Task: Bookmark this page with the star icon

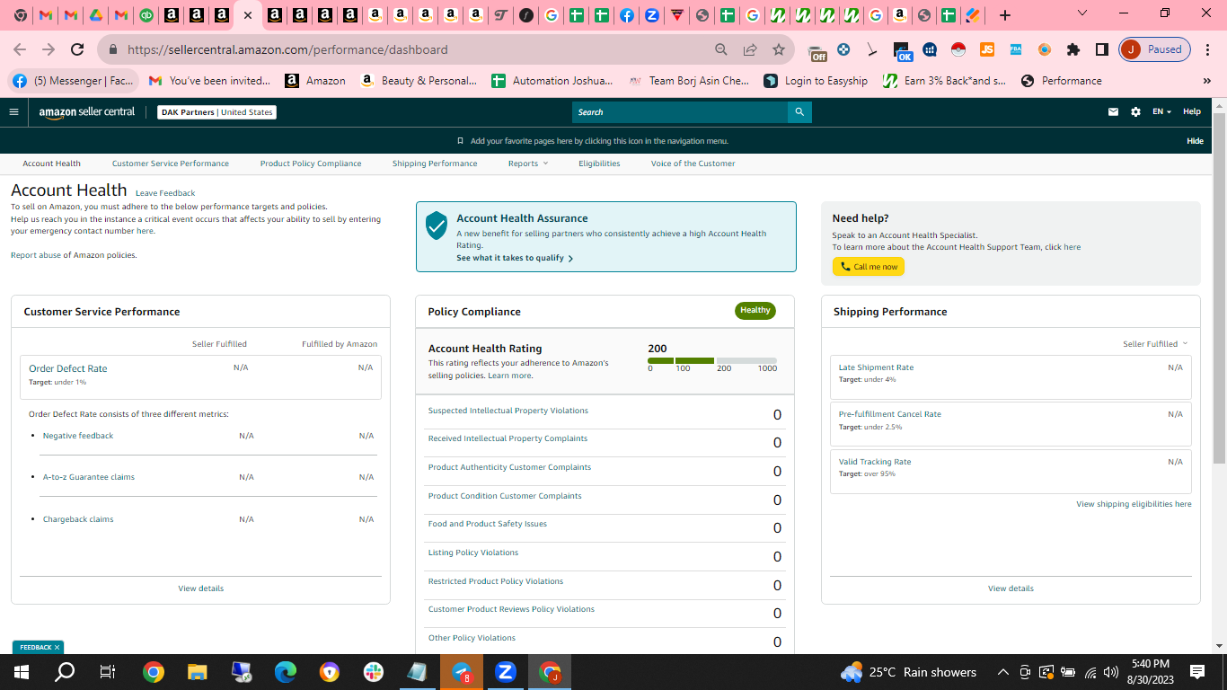Action: click(779, 49)
